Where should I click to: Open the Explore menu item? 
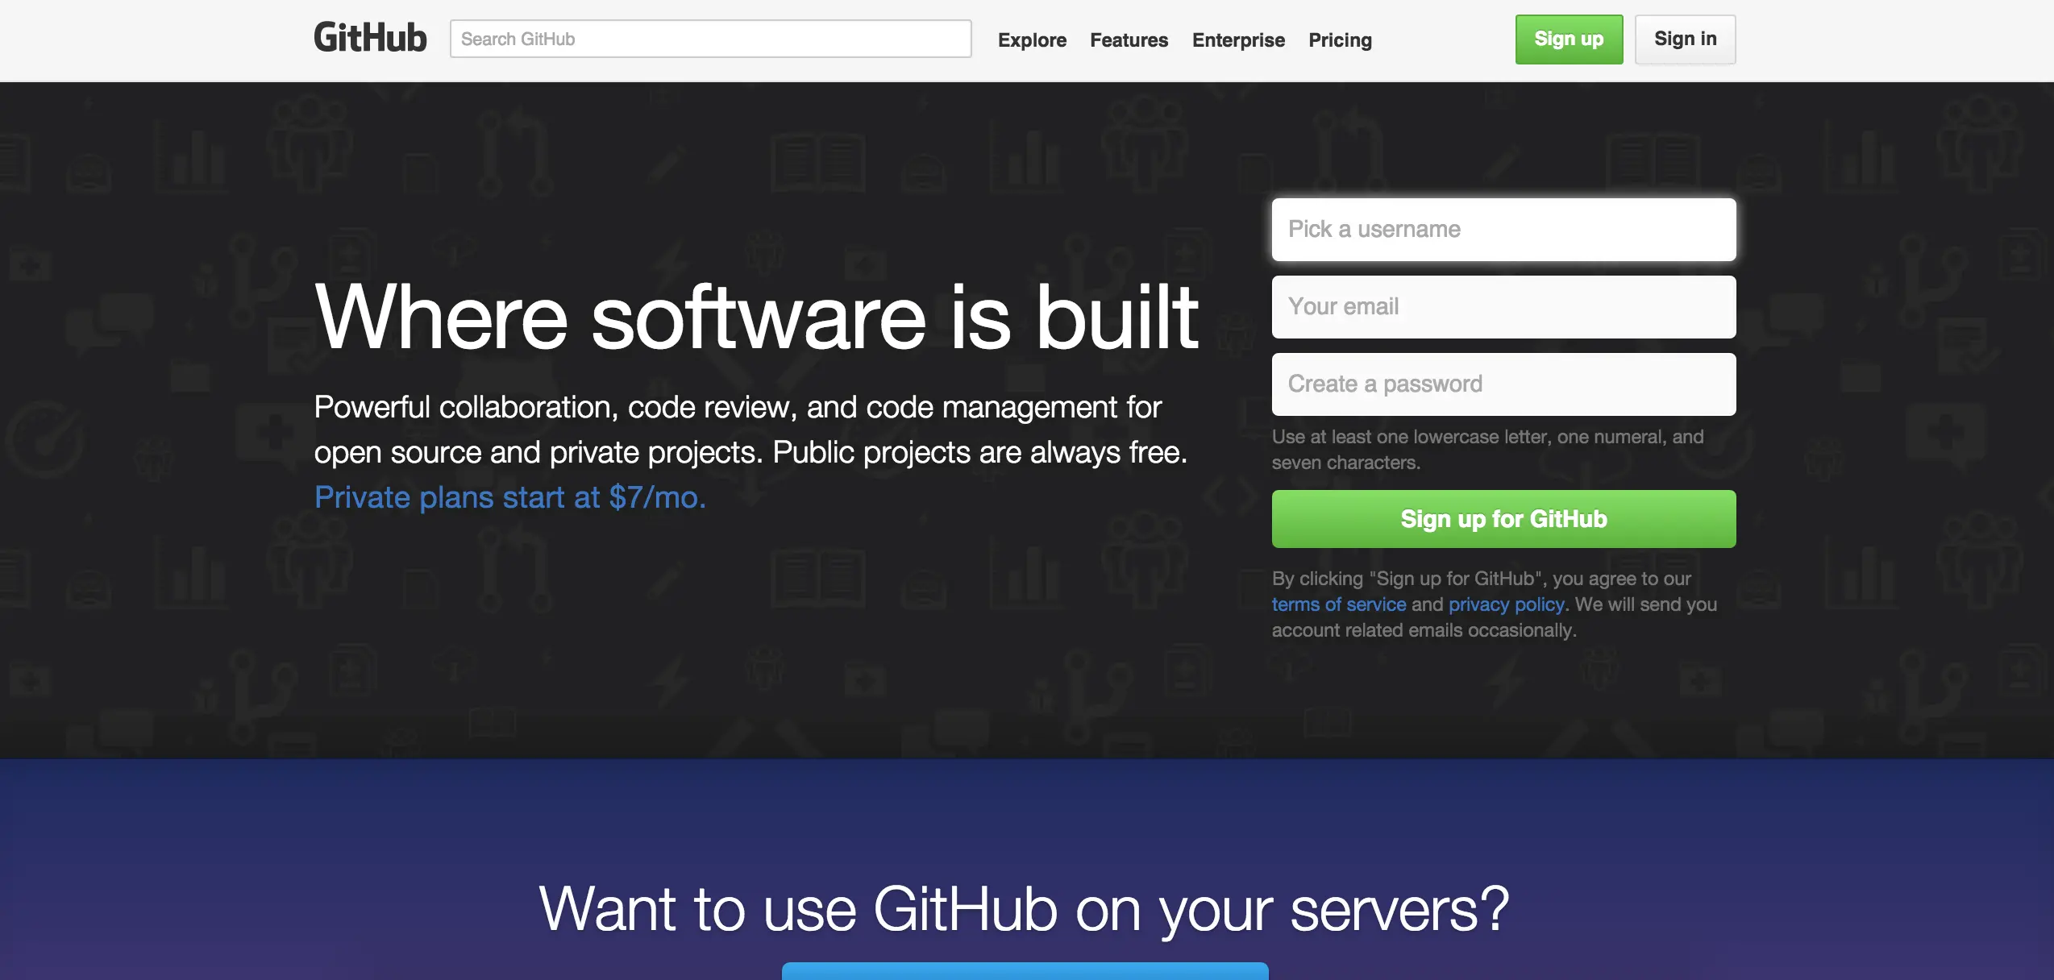click(1032, 40)
